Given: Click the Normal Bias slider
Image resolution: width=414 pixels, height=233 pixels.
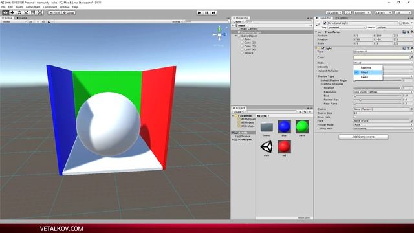Looking at the screenshot, I should click(x=378, y=100).
